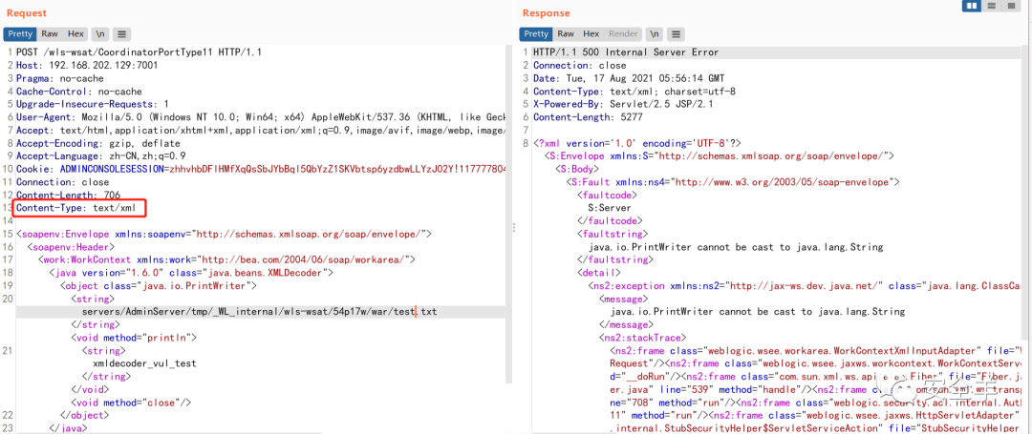1032x434 pixels.
Task: Click the Response panel heading
Action: (547, 13)
